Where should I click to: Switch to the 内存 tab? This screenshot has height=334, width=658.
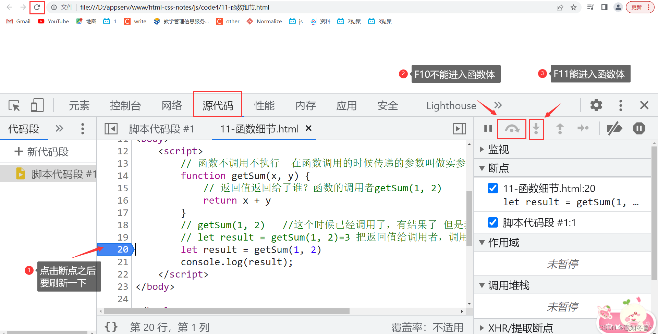point(305,106)
